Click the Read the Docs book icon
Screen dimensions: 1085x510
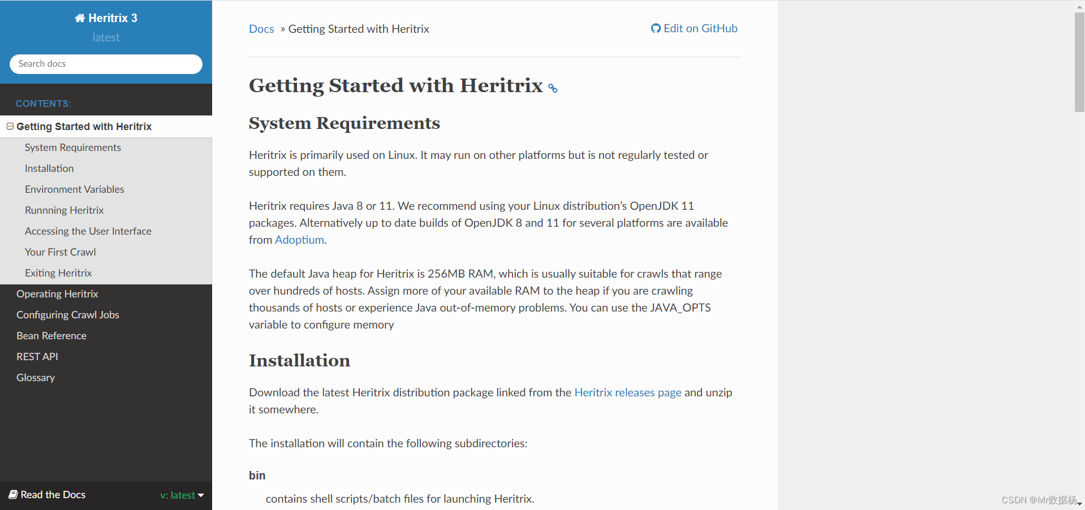point(14,495)
